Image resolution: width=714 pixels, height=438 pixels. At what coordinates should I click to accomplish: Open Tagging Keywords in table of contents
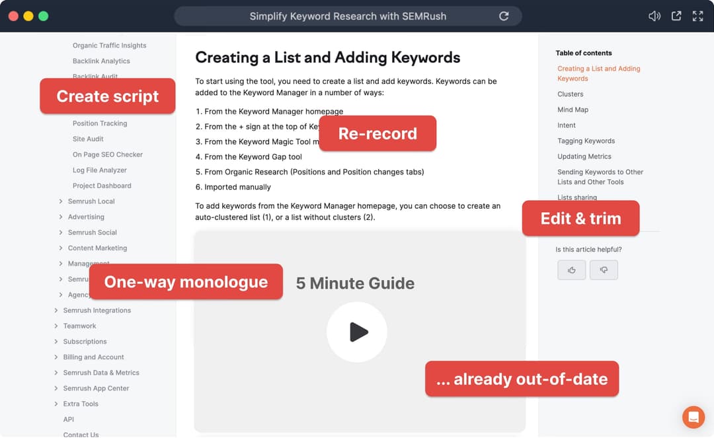[x=586, y=141]
